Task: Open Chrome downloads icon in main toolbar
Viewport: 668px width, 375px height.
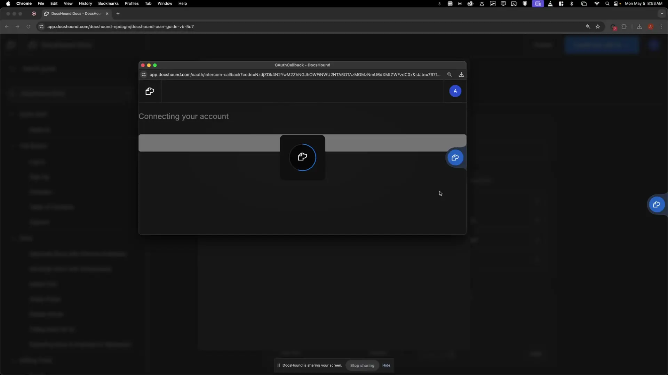Action: pyautogui.click(x=639, y=26)
